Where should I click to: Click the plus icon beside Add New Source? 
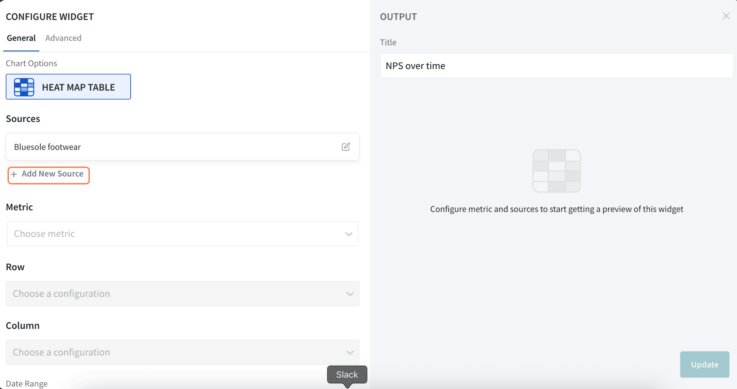tap(14, 174)
